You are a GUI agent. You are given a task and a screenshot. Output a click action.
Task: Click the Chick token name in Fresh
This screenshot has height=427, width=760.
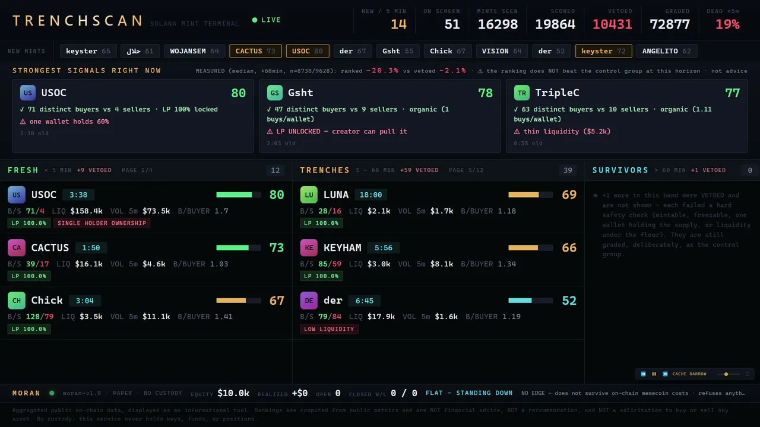click(x=47, y=300)
